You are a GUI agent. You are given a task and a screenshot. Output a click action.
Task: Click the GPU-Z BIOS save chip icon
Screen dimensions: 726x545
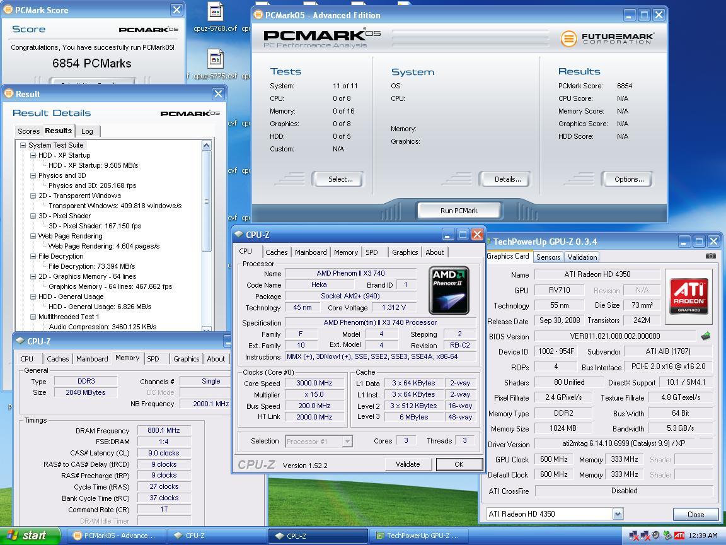(x=706, y=336)
